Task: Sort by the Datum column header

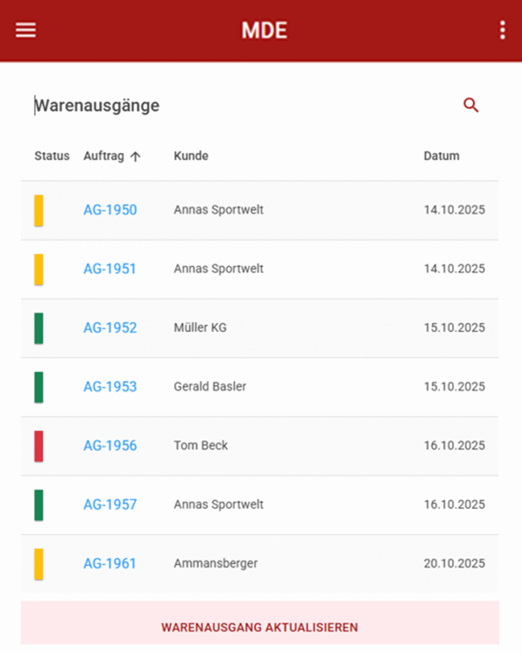Action: tap(441, 156)
